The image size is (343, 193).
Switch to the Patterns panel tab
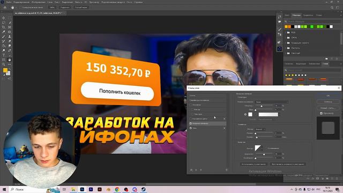(x=319, y=16)
